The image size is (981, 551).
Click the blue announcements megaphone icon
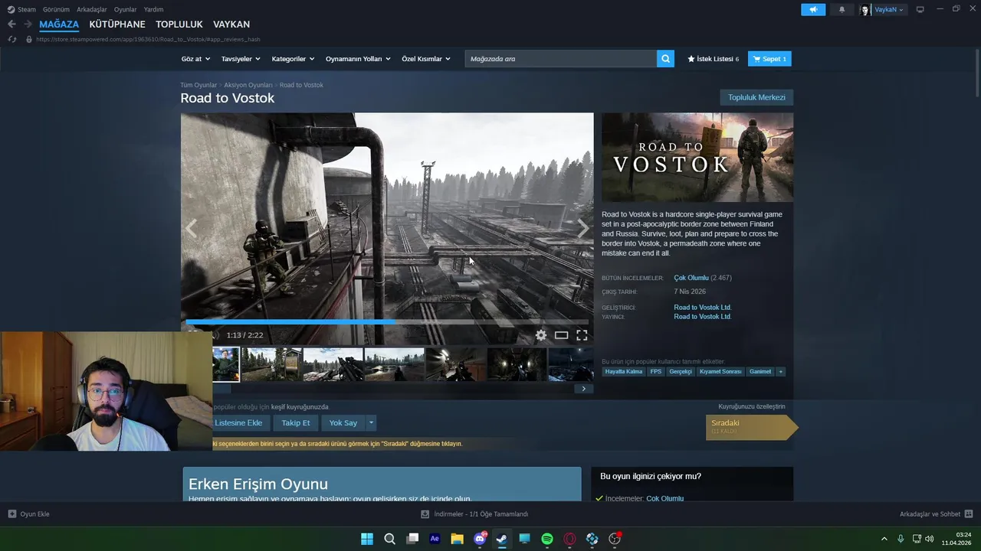(813, 9)
